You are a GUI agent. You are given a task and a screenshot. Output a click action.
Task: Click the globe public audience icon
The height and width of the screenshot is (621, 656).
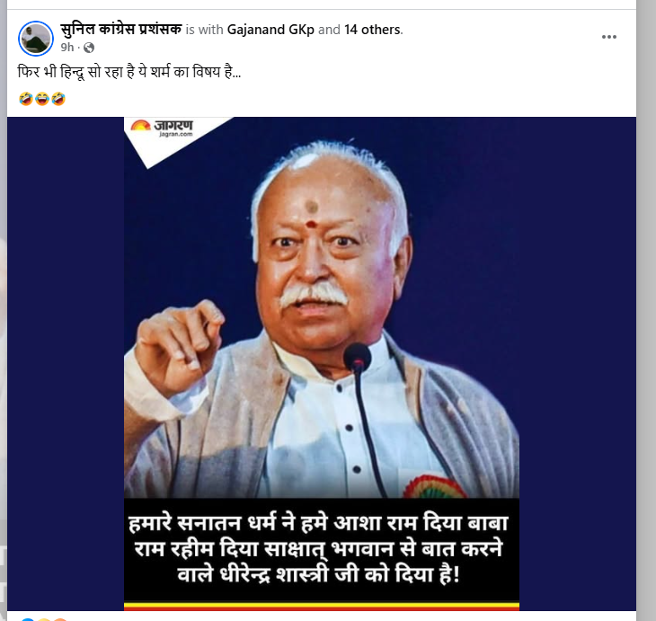[89, 48]
